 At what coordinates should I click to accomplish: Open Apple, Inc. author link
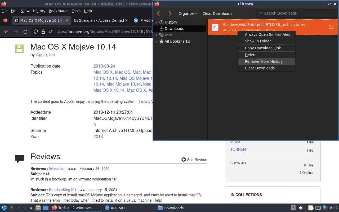(46, 55)
